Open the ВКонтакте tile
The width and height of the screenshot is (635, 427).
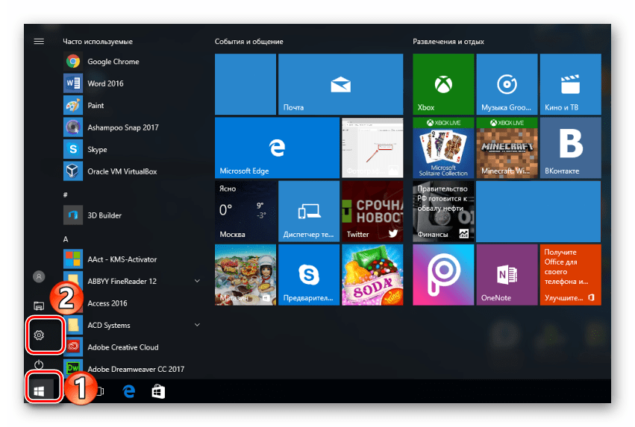click(x=570, y=148)
